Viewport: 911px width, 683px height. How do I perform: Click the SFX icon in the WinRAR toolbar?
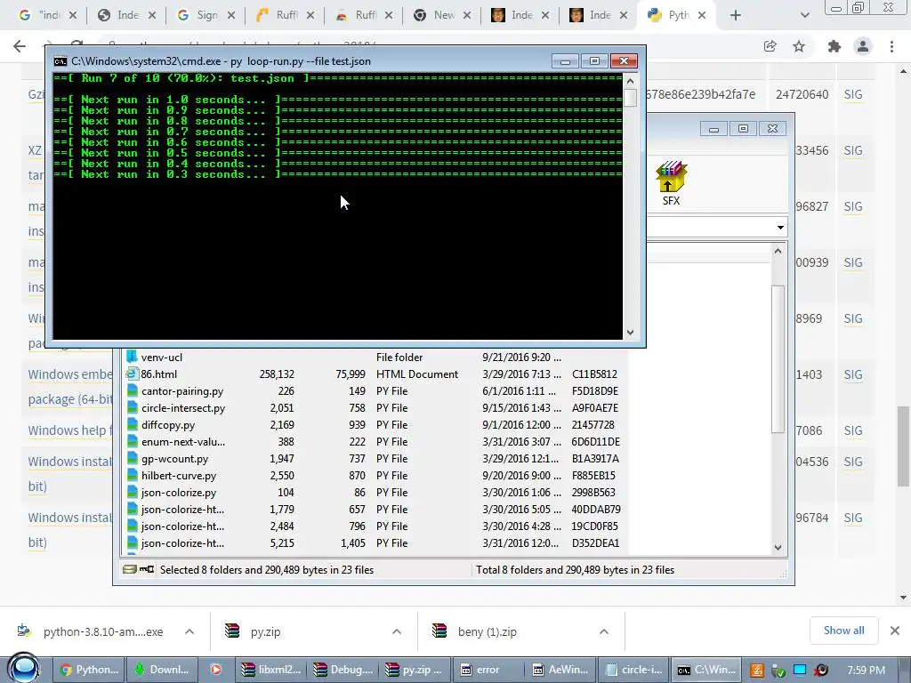point(671,183)
